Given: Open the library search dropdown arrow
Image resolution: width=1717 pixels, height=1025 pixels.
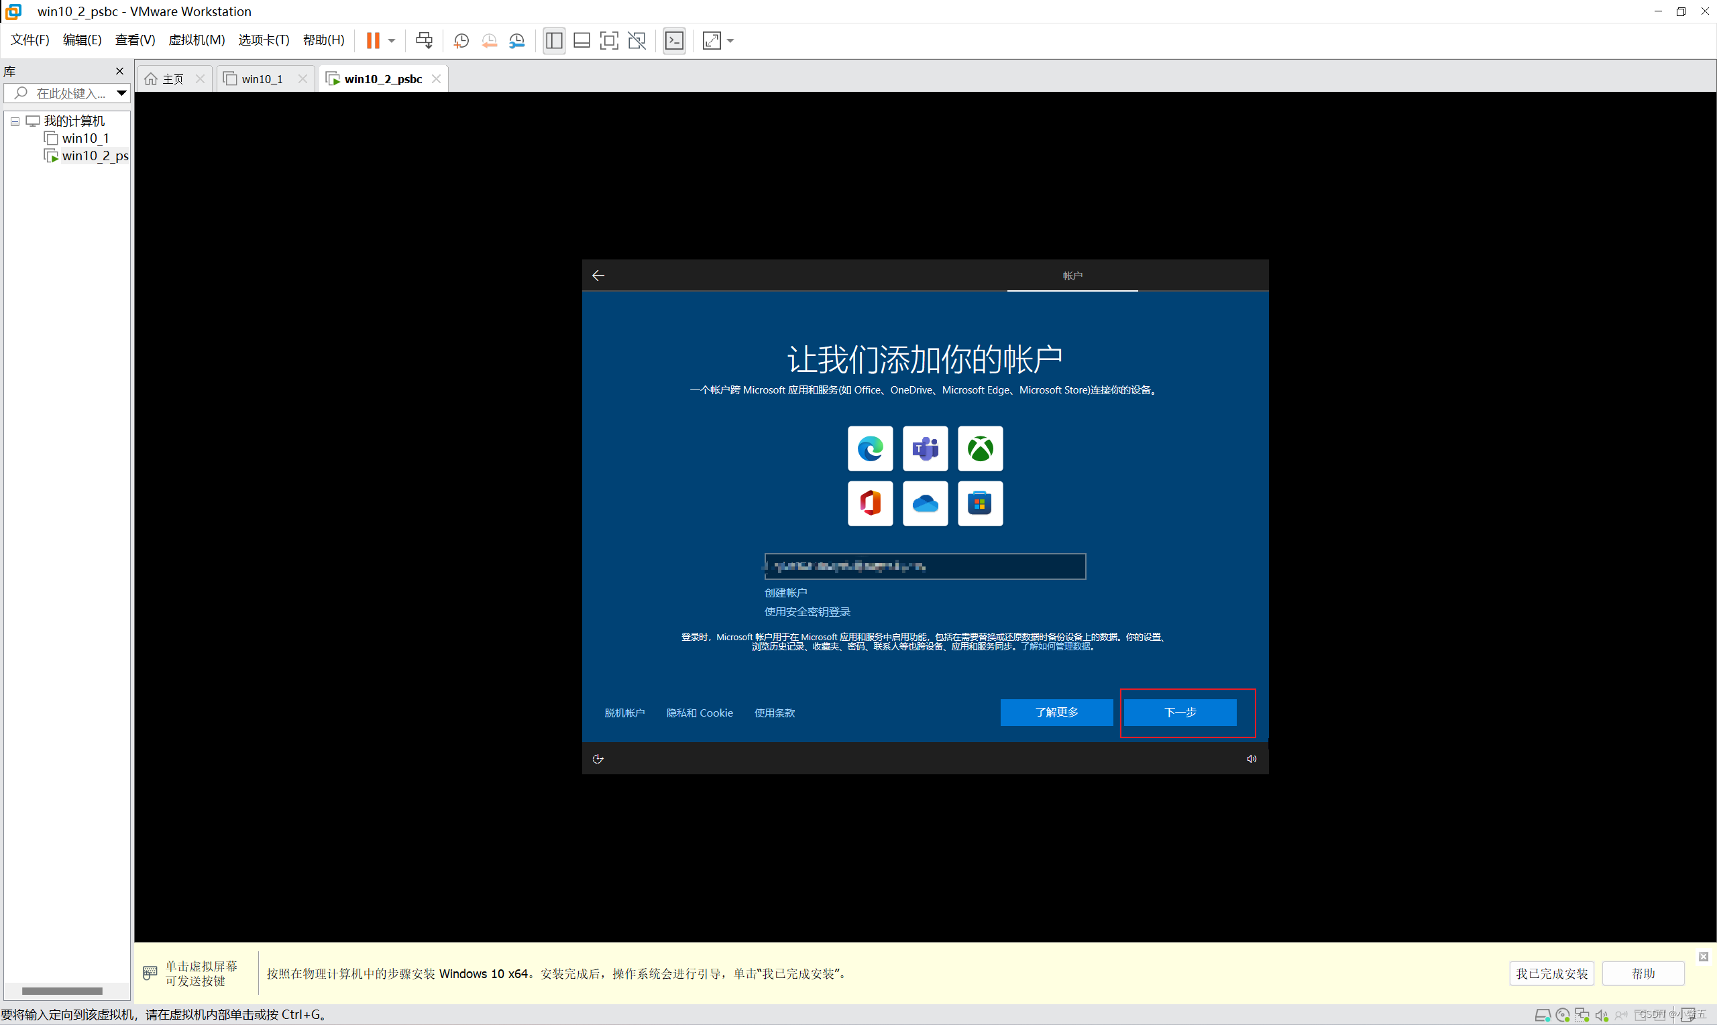Looking at the screenshot, I should coord(121,93).
